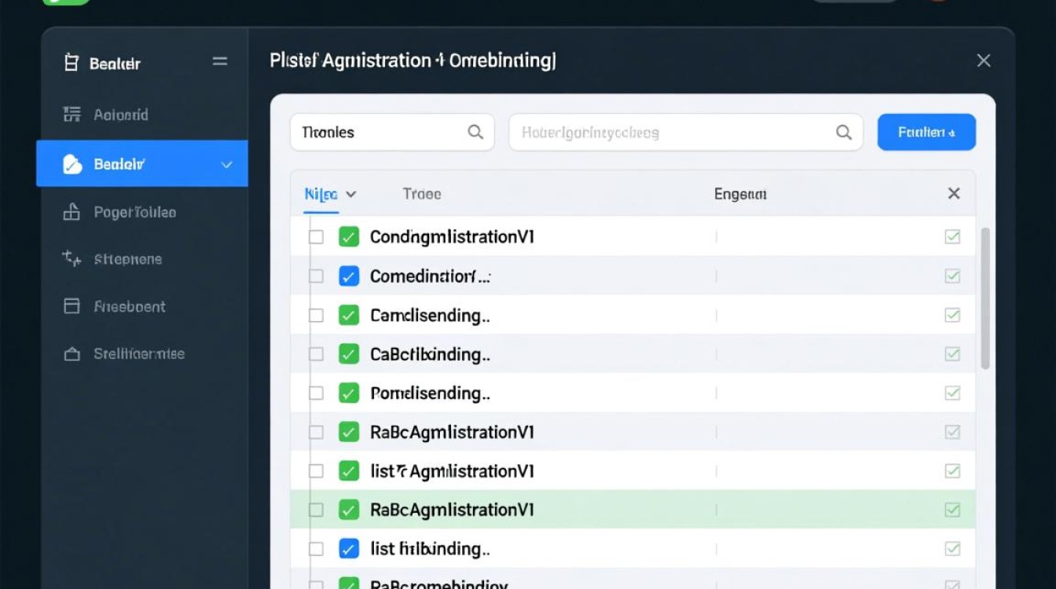Click the Aoiontid sidebar icon
The image size is (1056, 589).
[71, 115]
